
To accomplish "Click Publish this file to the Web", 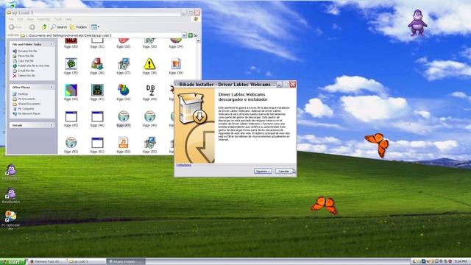I will (x=31, y=66).
